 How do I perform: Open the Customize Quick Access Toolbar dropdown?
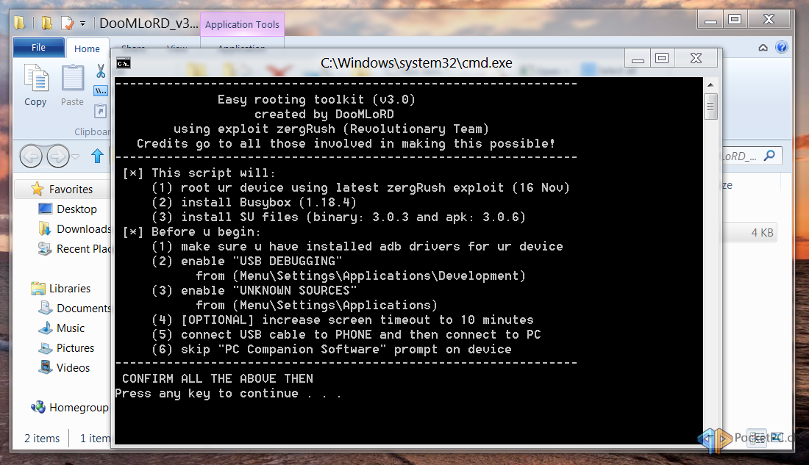coord(82,24)
